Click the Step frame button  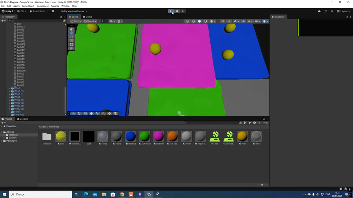click(x=183, y=11)
